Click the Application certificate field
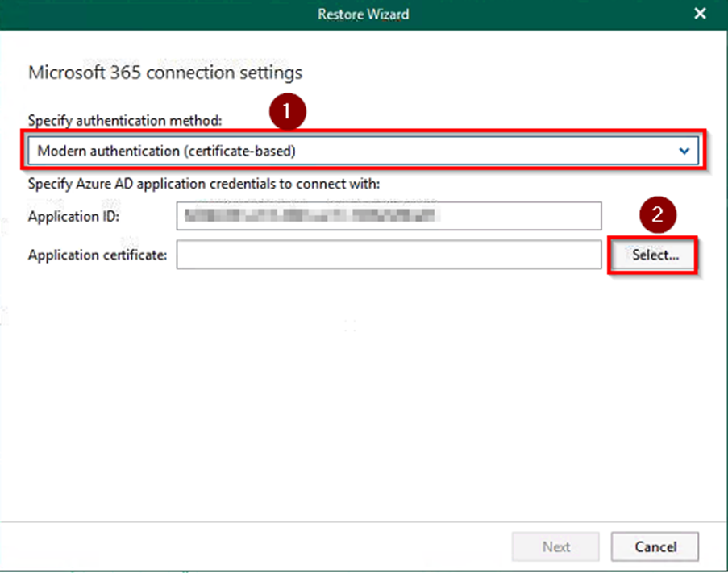 tap(389, 254)
